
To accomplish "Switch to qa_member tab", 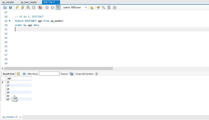I will tap(8, 2).
